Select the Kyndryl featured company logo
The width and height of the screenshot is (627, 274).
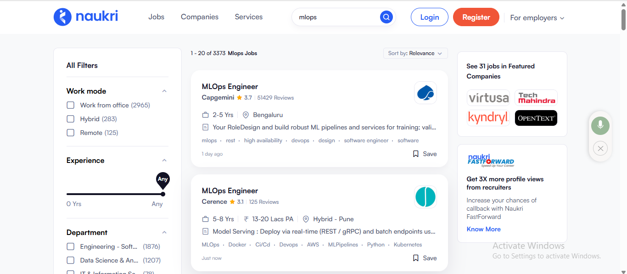pyautogui.click(x=488, y=118)
